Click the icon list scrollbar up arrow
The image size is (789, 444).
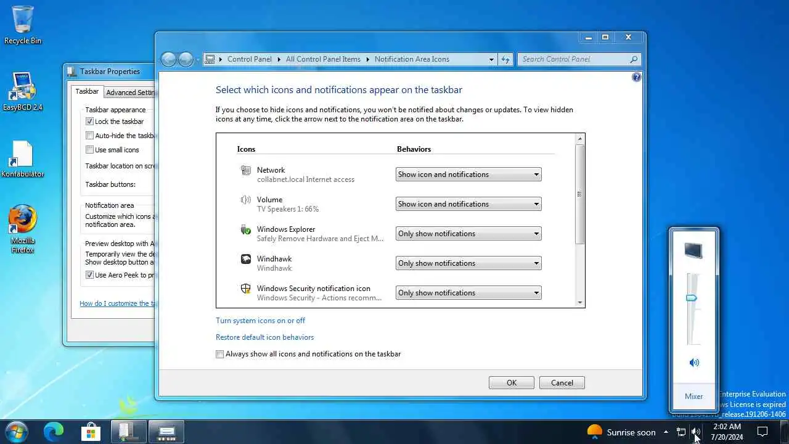(x=579, y=139)
